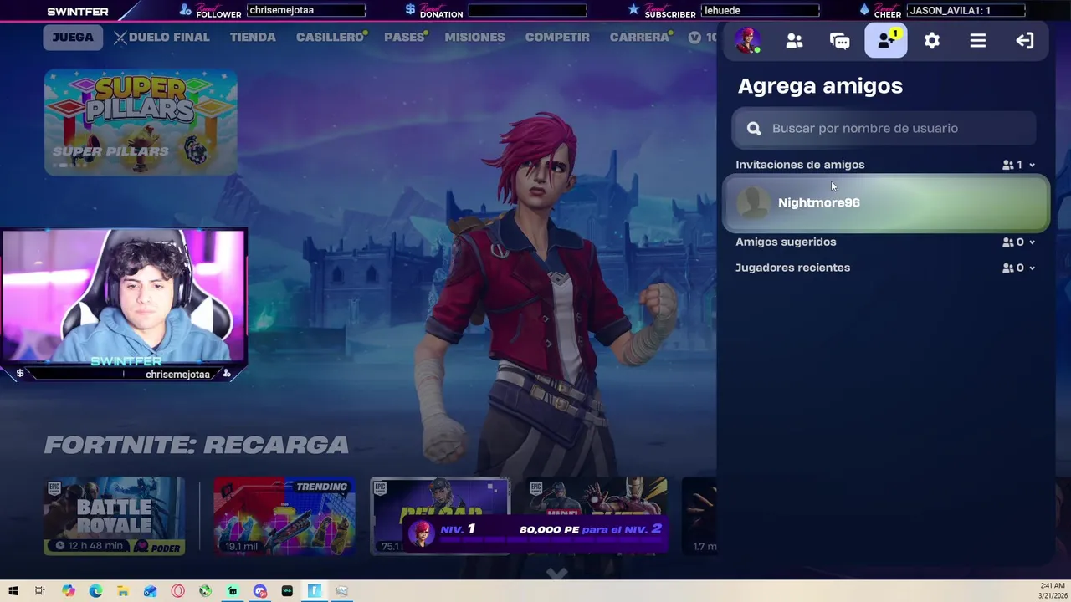Screen dimensions: 1071x602
Task: Go to the TIENDA tab
Action: click(253, 38)
